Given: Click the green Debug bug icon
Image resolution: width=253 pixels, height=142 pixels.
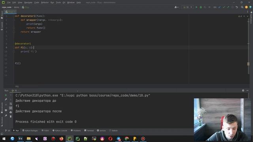Looking at the screenshot, I should point(201,7).
